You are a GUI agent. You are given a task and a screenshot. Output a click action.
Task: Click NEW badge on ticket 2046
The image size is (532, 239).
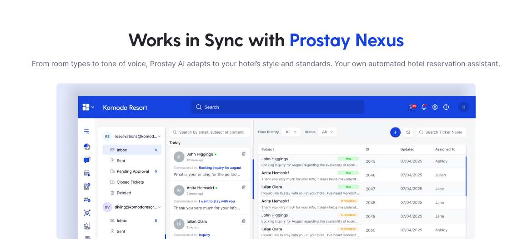348,173
